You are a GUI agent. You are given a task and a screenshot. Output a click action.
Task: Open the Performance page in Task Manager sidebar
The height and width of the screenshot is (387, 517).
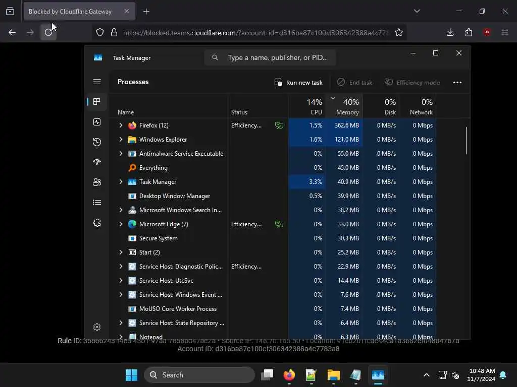click(96, 122)
